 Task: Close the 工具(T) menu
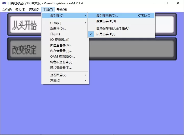[48, 10]
